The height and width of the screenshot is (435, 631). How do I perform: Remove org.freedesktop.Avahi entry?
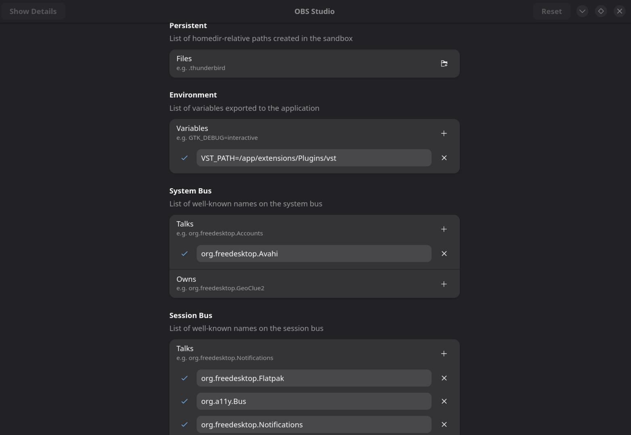tap(444, 254)
